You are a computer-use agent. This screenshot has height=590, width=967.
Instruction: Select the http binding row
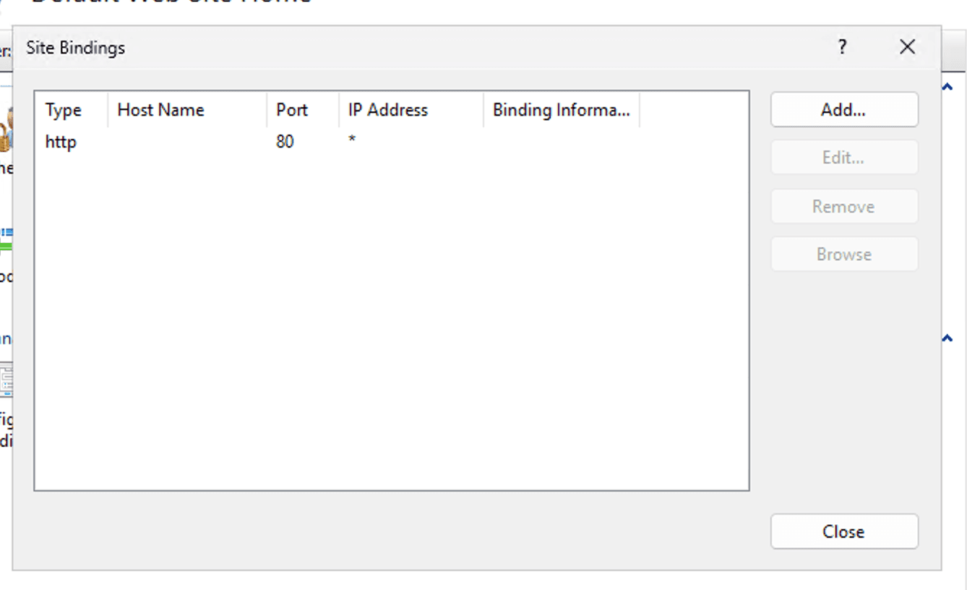[61, 142]
